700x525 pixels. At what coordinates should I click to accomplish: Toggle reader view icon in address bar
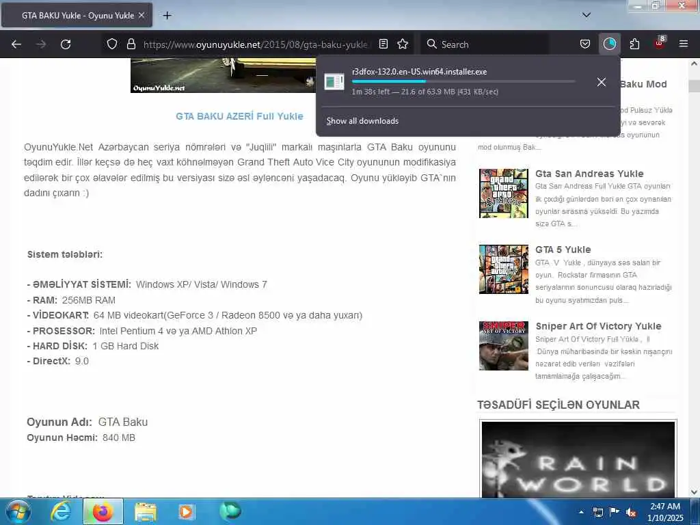click(383, 44)
